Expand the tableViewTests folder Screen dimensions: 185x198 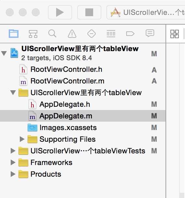coord(13,151)
